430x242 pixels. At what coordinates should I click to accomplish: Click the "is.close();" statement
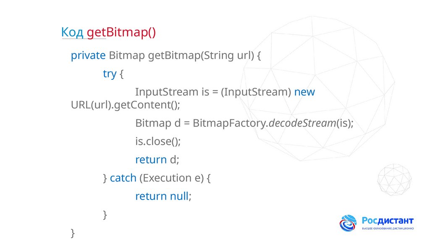[158, 142]
